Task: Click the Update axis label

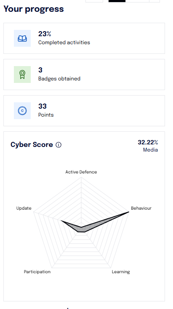Action: (x=24, y=208)
